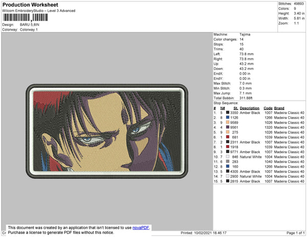Click the Total Bobbin value 311.88ft

coord(246,98)
